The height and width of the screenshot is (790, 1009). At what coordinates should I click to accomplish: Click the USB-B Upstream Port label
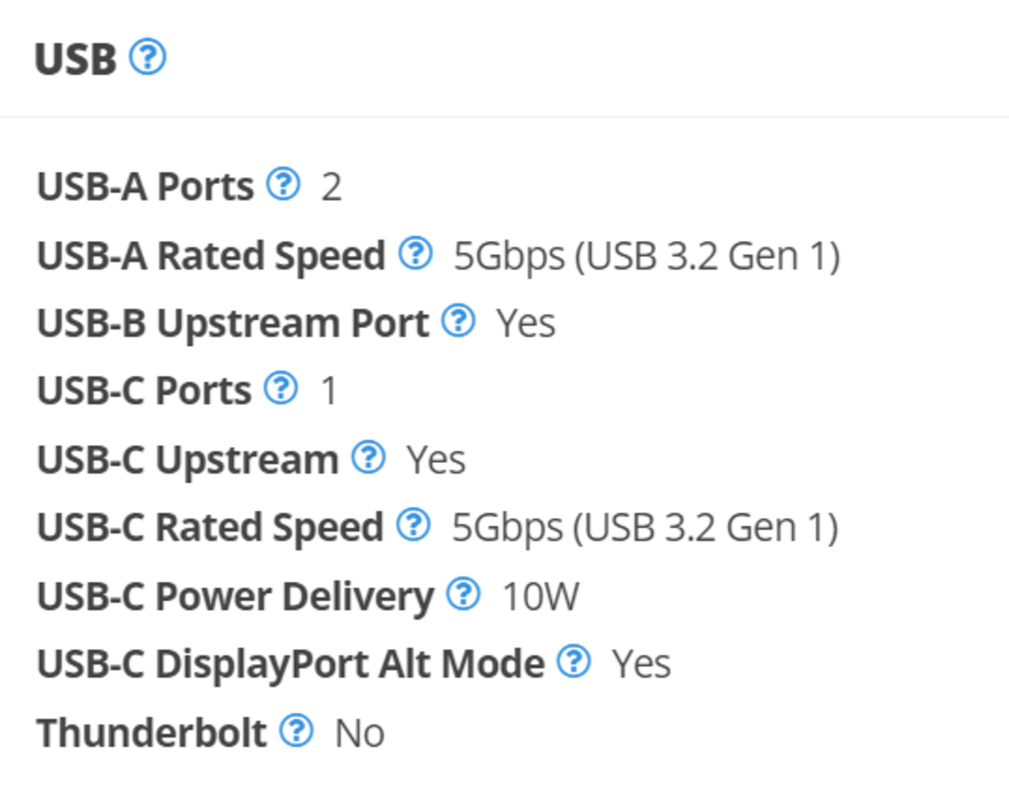coord(233,323)
